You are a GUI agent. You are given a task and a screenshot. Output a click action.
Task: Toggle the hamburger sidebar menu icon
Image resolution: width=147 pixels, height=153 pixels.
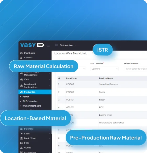pos(48,45)
